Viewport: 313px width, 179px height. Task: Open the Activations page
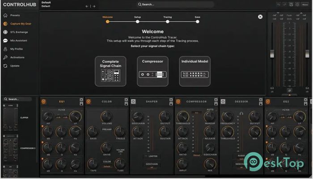coord(17,57)
